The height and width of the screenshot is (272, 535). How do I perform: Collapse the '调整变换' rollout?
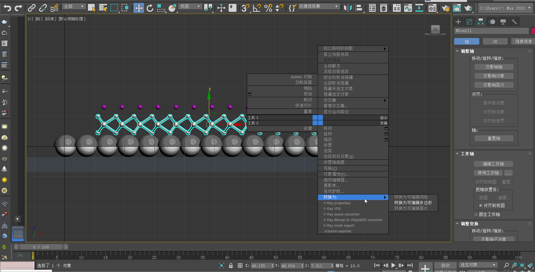point(457,224)
